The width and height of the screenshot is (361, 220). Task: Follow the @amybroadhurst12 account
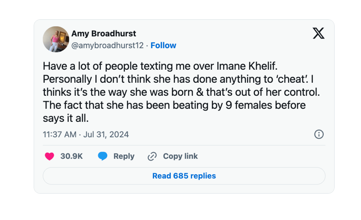click(163, 45)
